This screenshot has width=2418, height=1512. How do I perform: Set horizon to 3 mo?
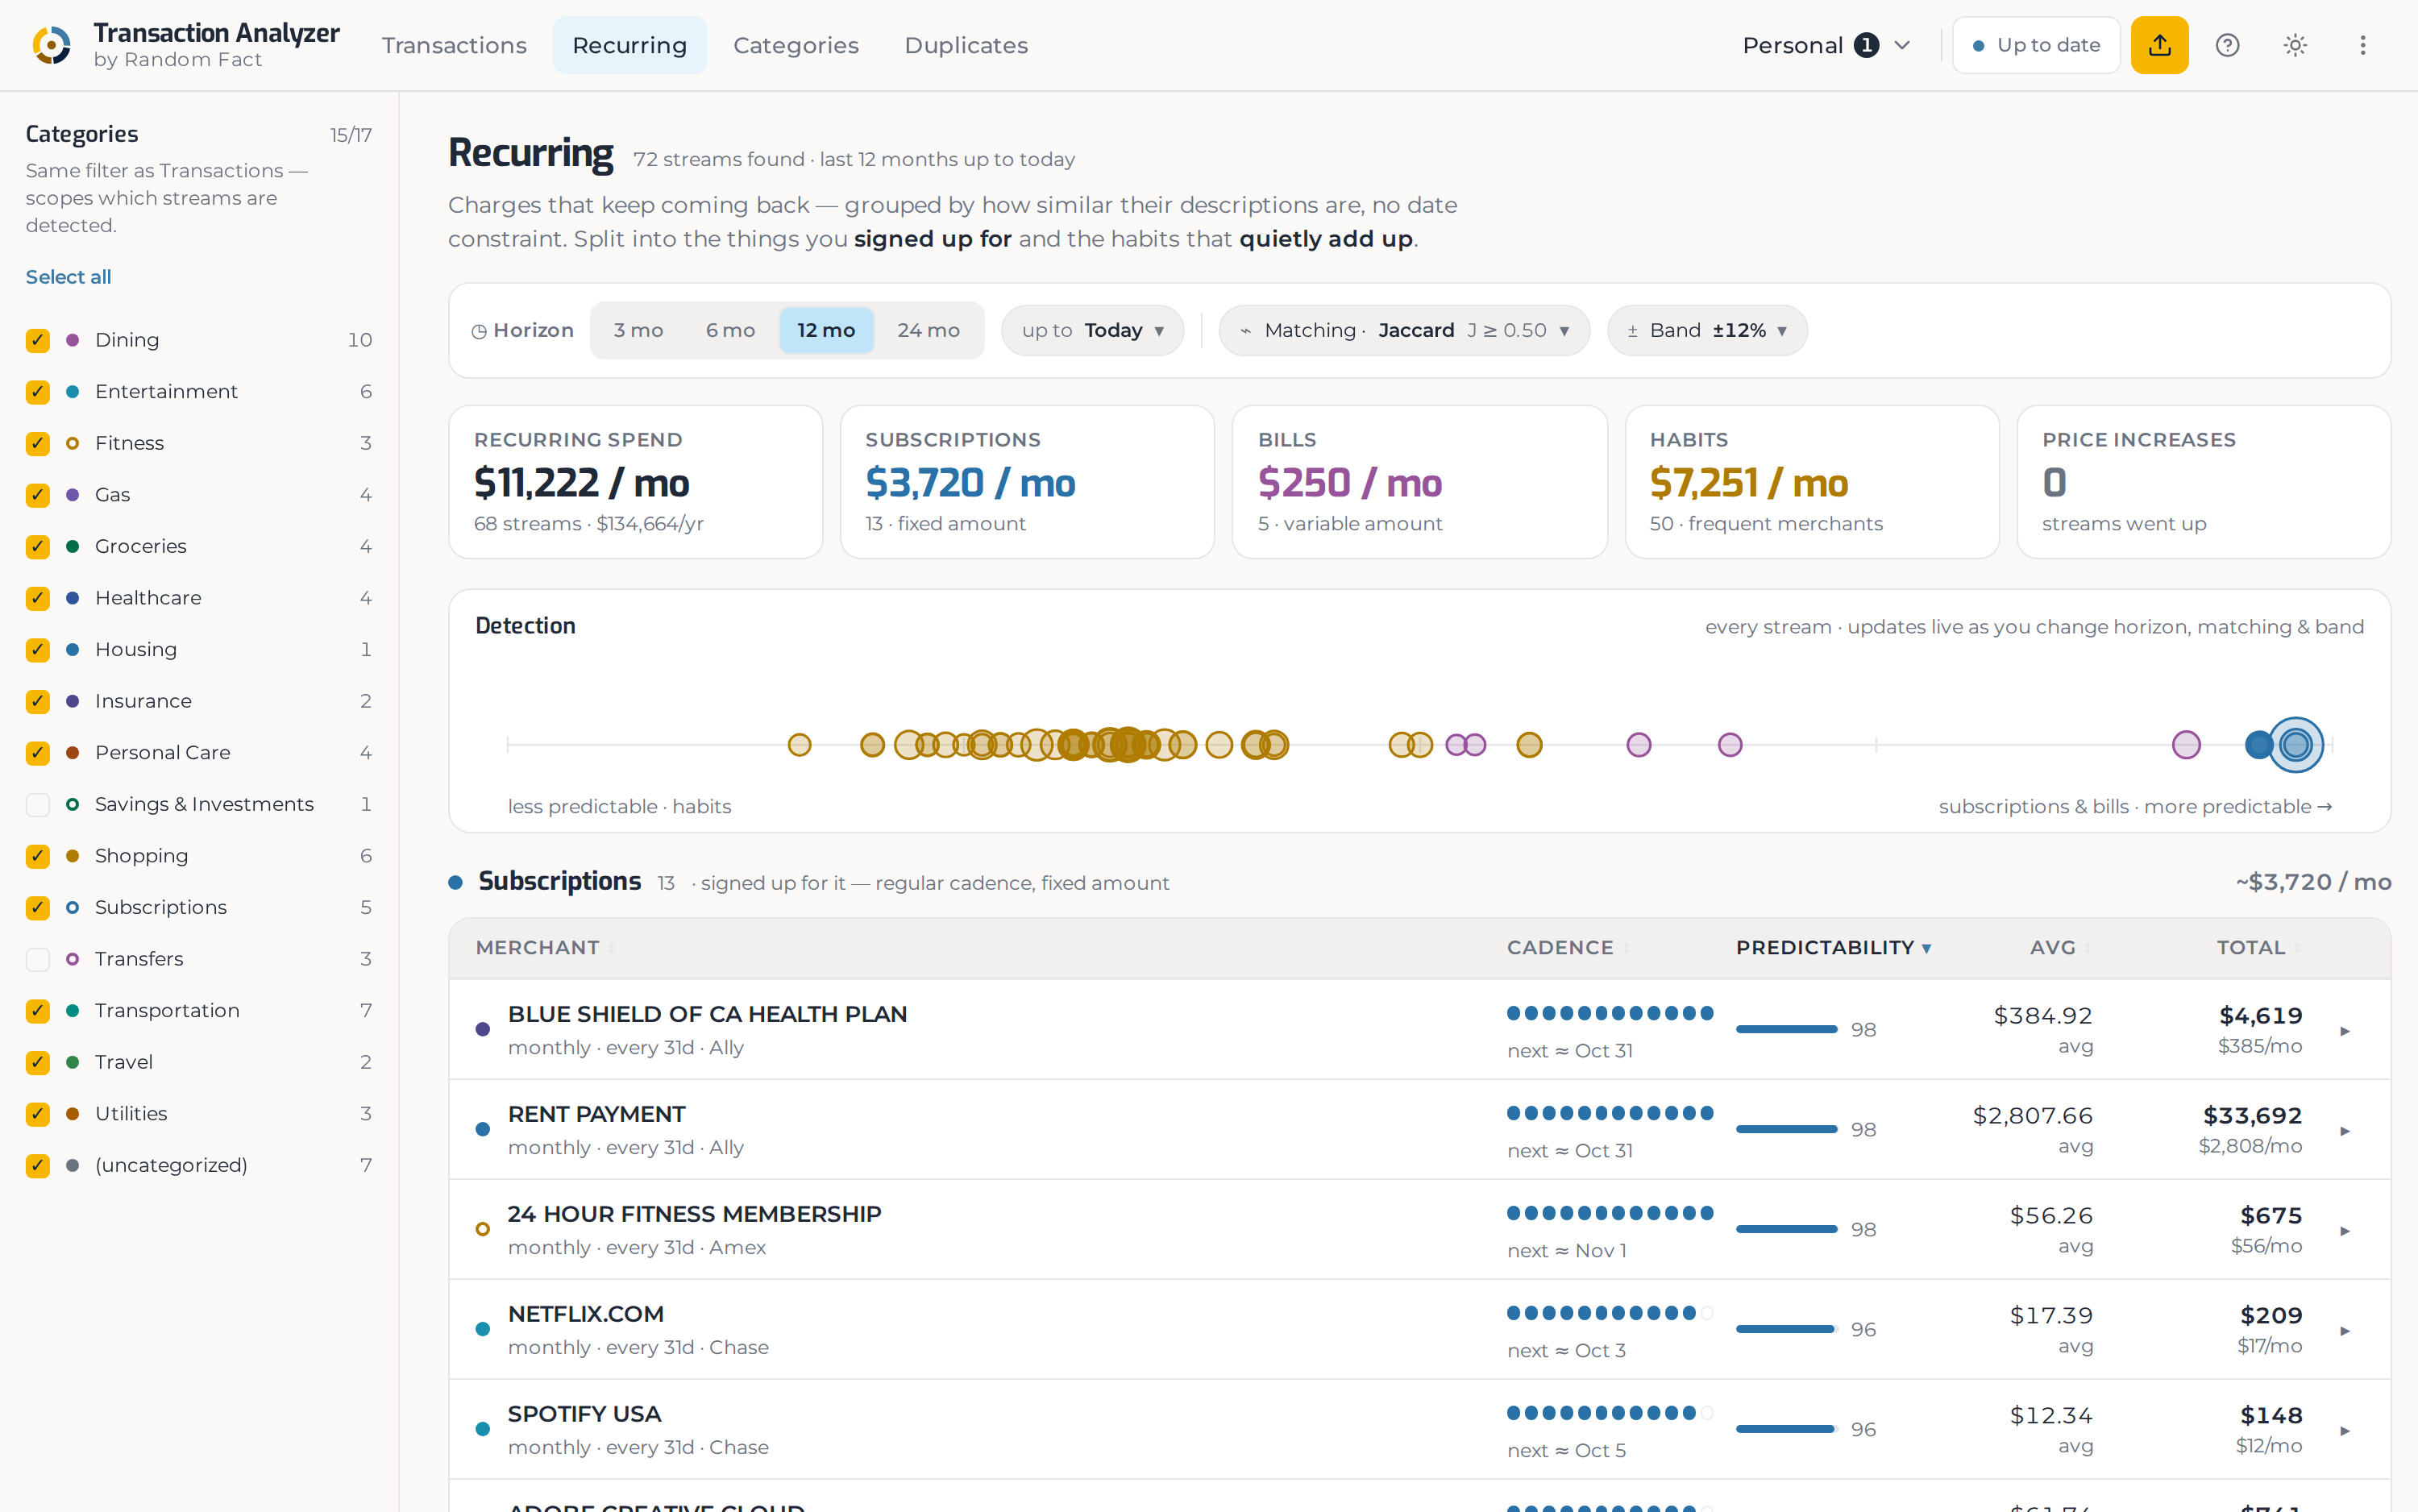point(638,330)
